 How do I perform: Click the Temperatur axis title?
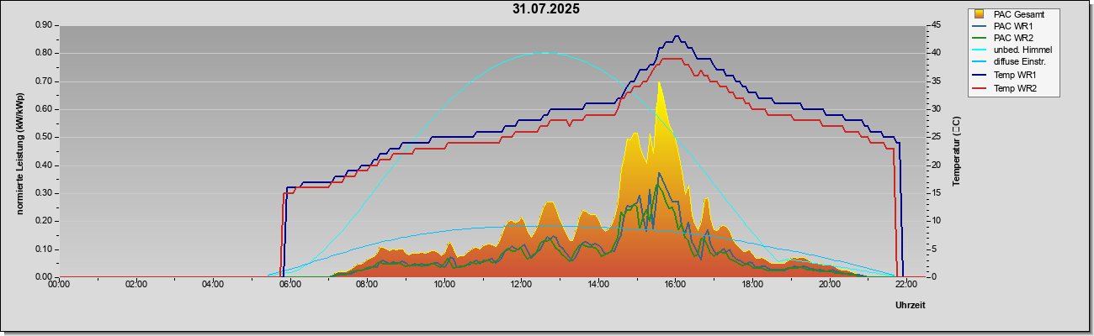click(x=956, y=152)
